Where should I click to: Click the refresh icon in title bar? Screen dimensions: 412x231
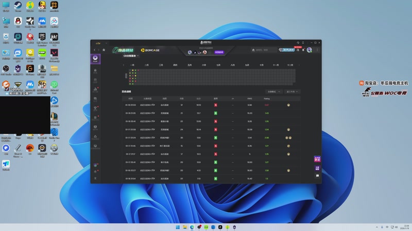coord(298,43)
